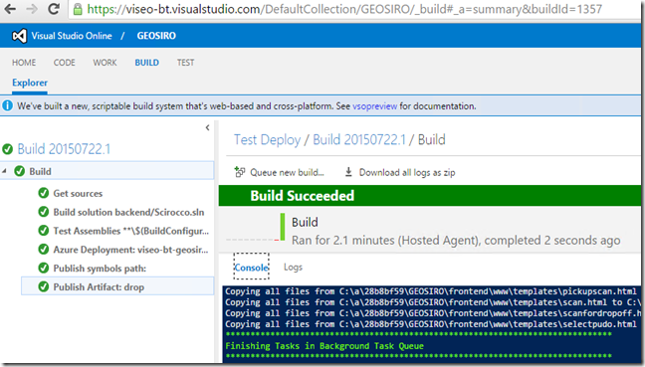Click the Visual Studio logo icon
The image size is (645, 367).
click(19, 36)
